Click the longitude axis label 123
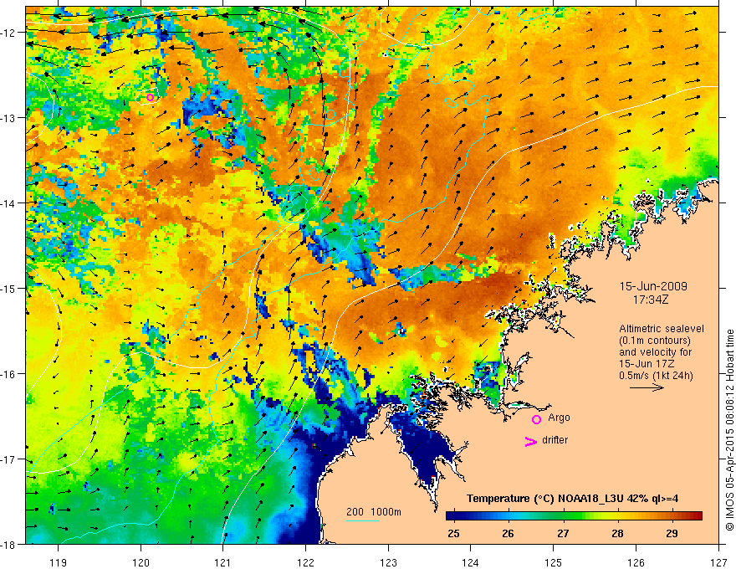The height and width of the screenshot is (569, 736). pyautogui.click(x=388, y=562)
